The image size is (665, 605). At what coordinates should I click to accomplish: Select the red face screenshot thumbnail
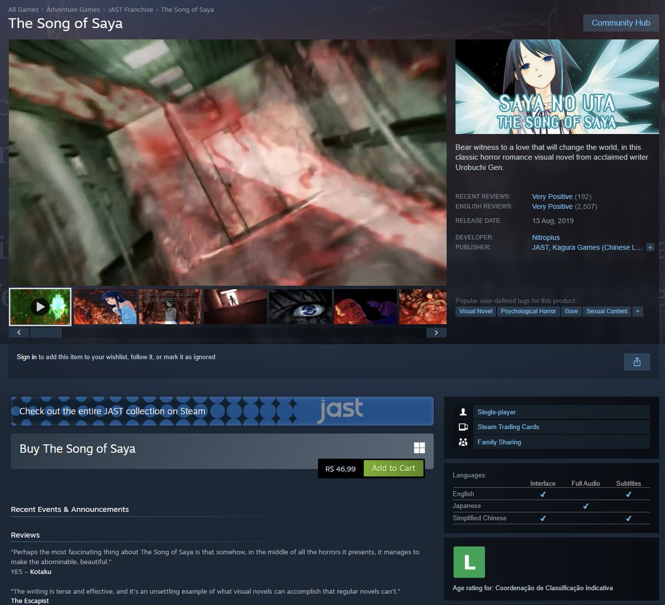pyautogui.click(x=365, y=306)
